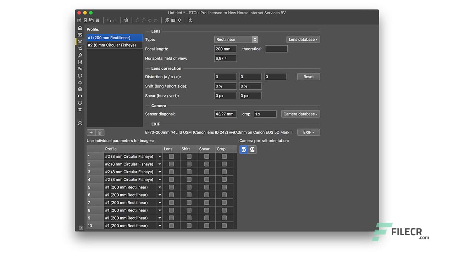Click the Reset button for lens correction
The image size is (454, 255).
[308, 76]
